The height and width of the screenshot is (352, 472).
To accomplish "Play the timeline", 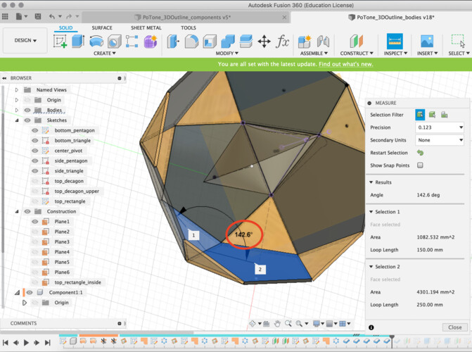I will pyautogui.click(x=26, y=343).
